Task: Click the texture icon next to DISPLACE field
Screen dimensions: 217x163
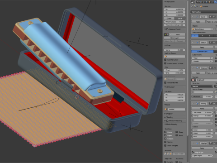Action: [193, 80]
